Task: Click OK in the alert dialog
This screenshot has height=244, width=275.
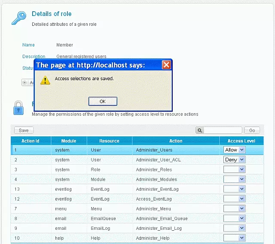Action: click(102, 101)
